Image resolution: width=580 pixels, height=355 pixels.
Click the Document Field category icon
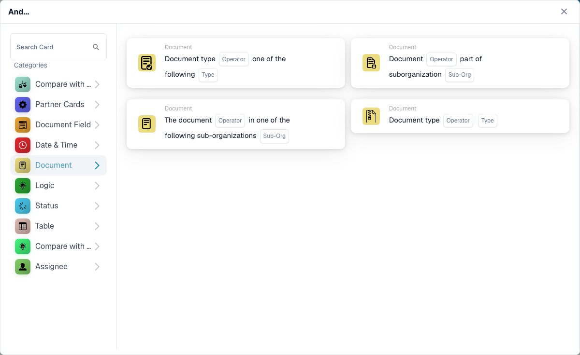[23, 125]
